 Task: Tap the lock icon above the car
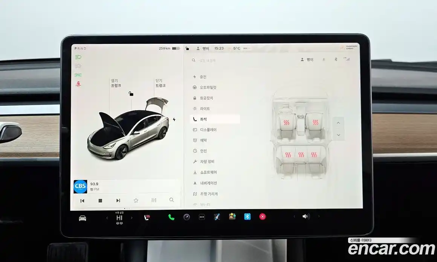(x=131, y=94)
